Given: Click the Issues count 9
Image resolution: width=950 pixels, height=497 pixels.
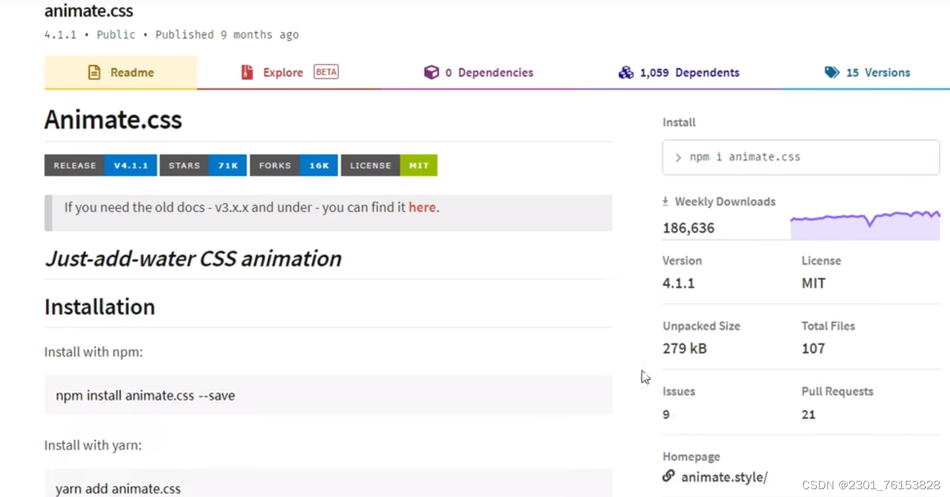Looking at the screenshot, I should tap(666, 415).
